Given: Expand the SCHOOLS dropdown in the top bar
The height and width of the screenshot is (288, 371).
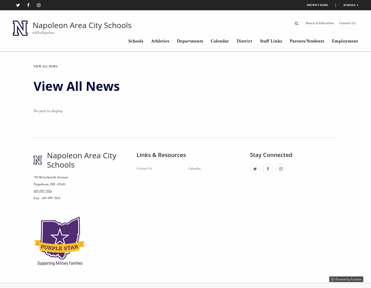Looking at the screenshot, I should (x=350, y=5).
